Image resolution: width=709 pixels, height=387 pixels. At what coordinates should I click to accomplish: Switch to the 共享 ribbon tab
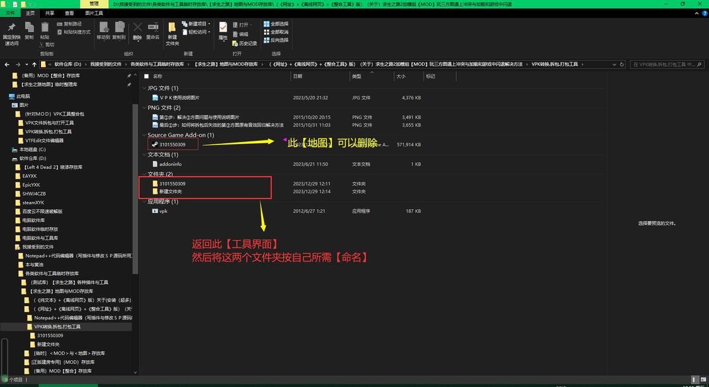tap(50, 13)
